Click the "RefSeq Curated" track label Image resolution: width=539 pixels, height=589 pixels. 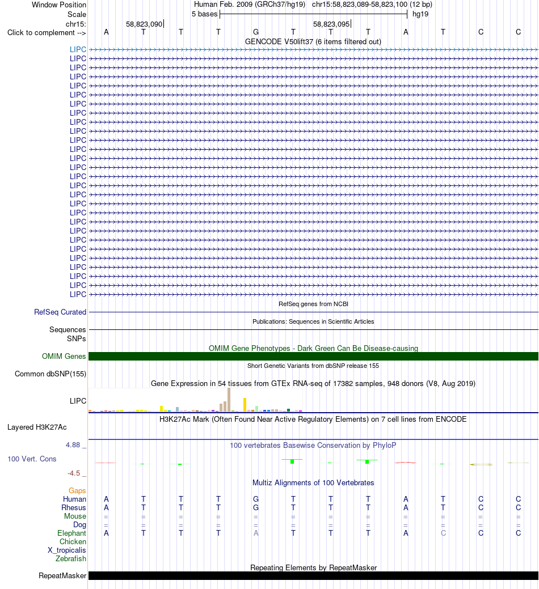tap(60, 312)
